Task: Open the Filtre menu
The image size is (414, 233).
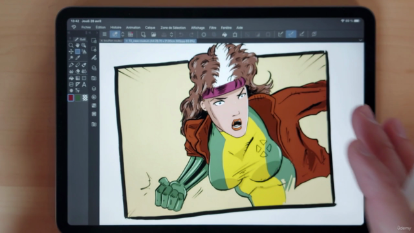Action: [x=213, y=28]
